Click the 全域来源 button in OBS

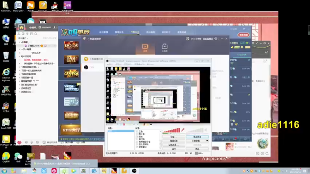coord(174,145)
